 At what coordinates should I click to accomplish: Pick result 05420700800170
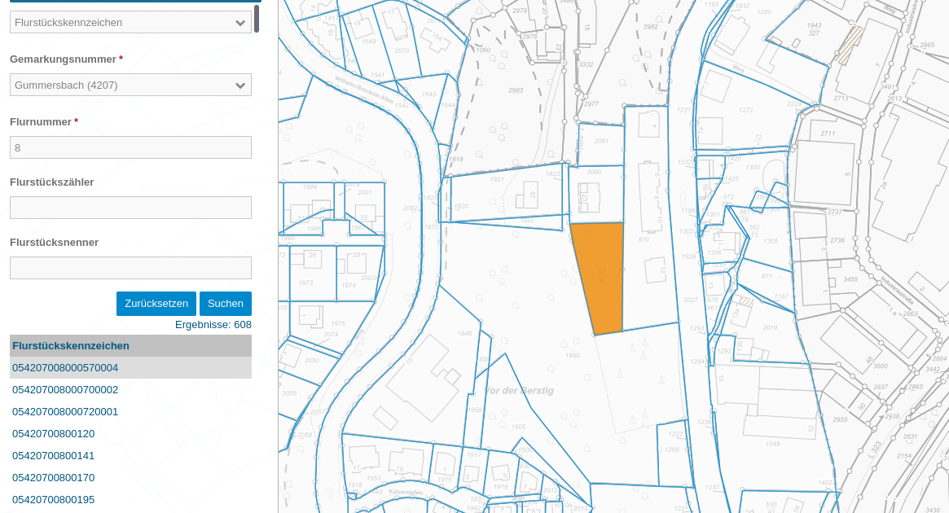click(54, 478)
